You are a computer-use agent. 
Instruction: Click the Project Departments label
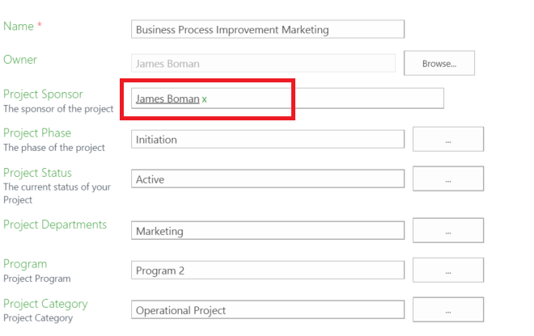[55, 225]
